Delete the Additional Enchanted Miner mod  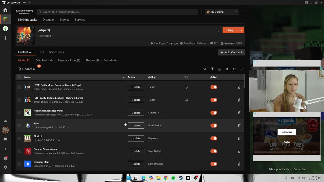point(239,113)
